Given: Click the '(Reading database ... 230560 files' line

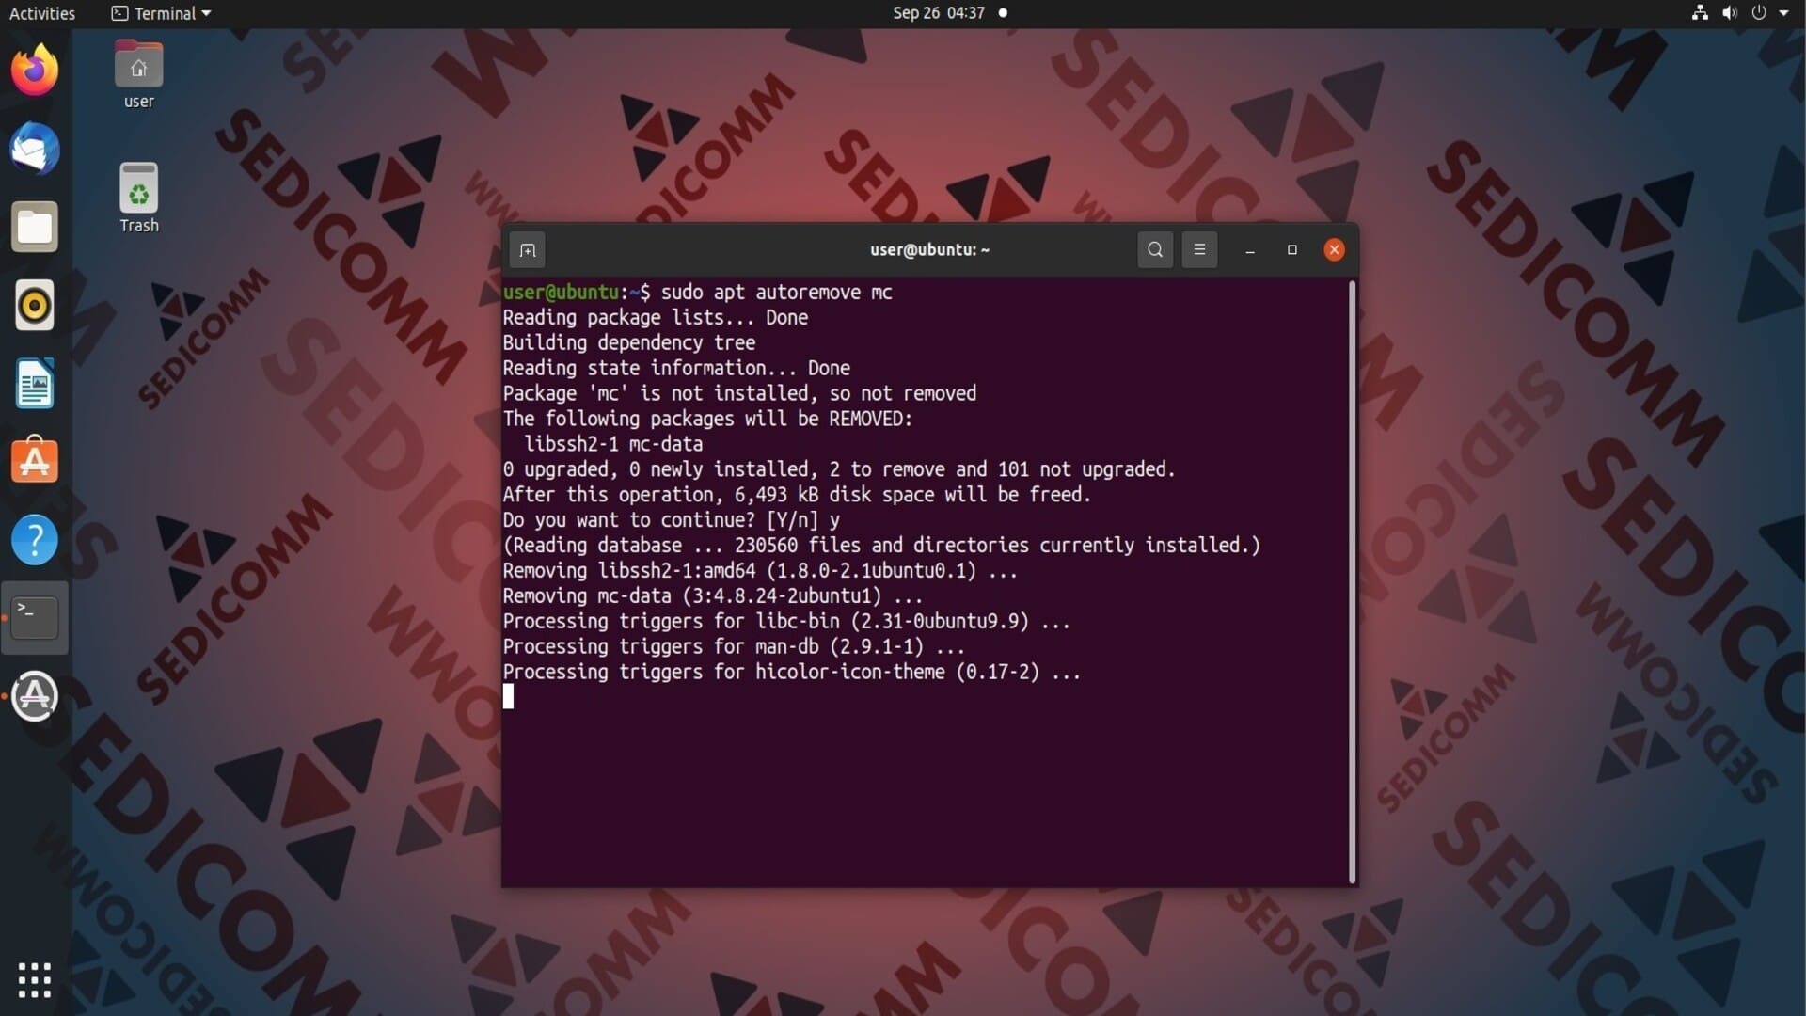Looking at the screenshot, I should tap(881, 547).
